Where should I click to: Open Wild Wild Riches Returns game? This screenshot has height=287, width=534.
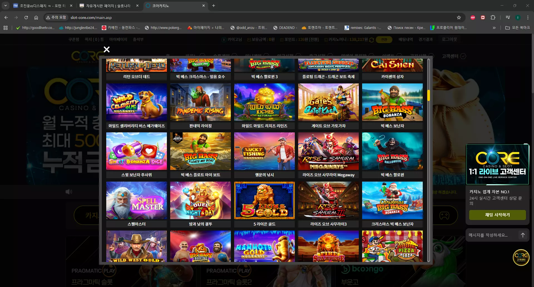[264, 102]
